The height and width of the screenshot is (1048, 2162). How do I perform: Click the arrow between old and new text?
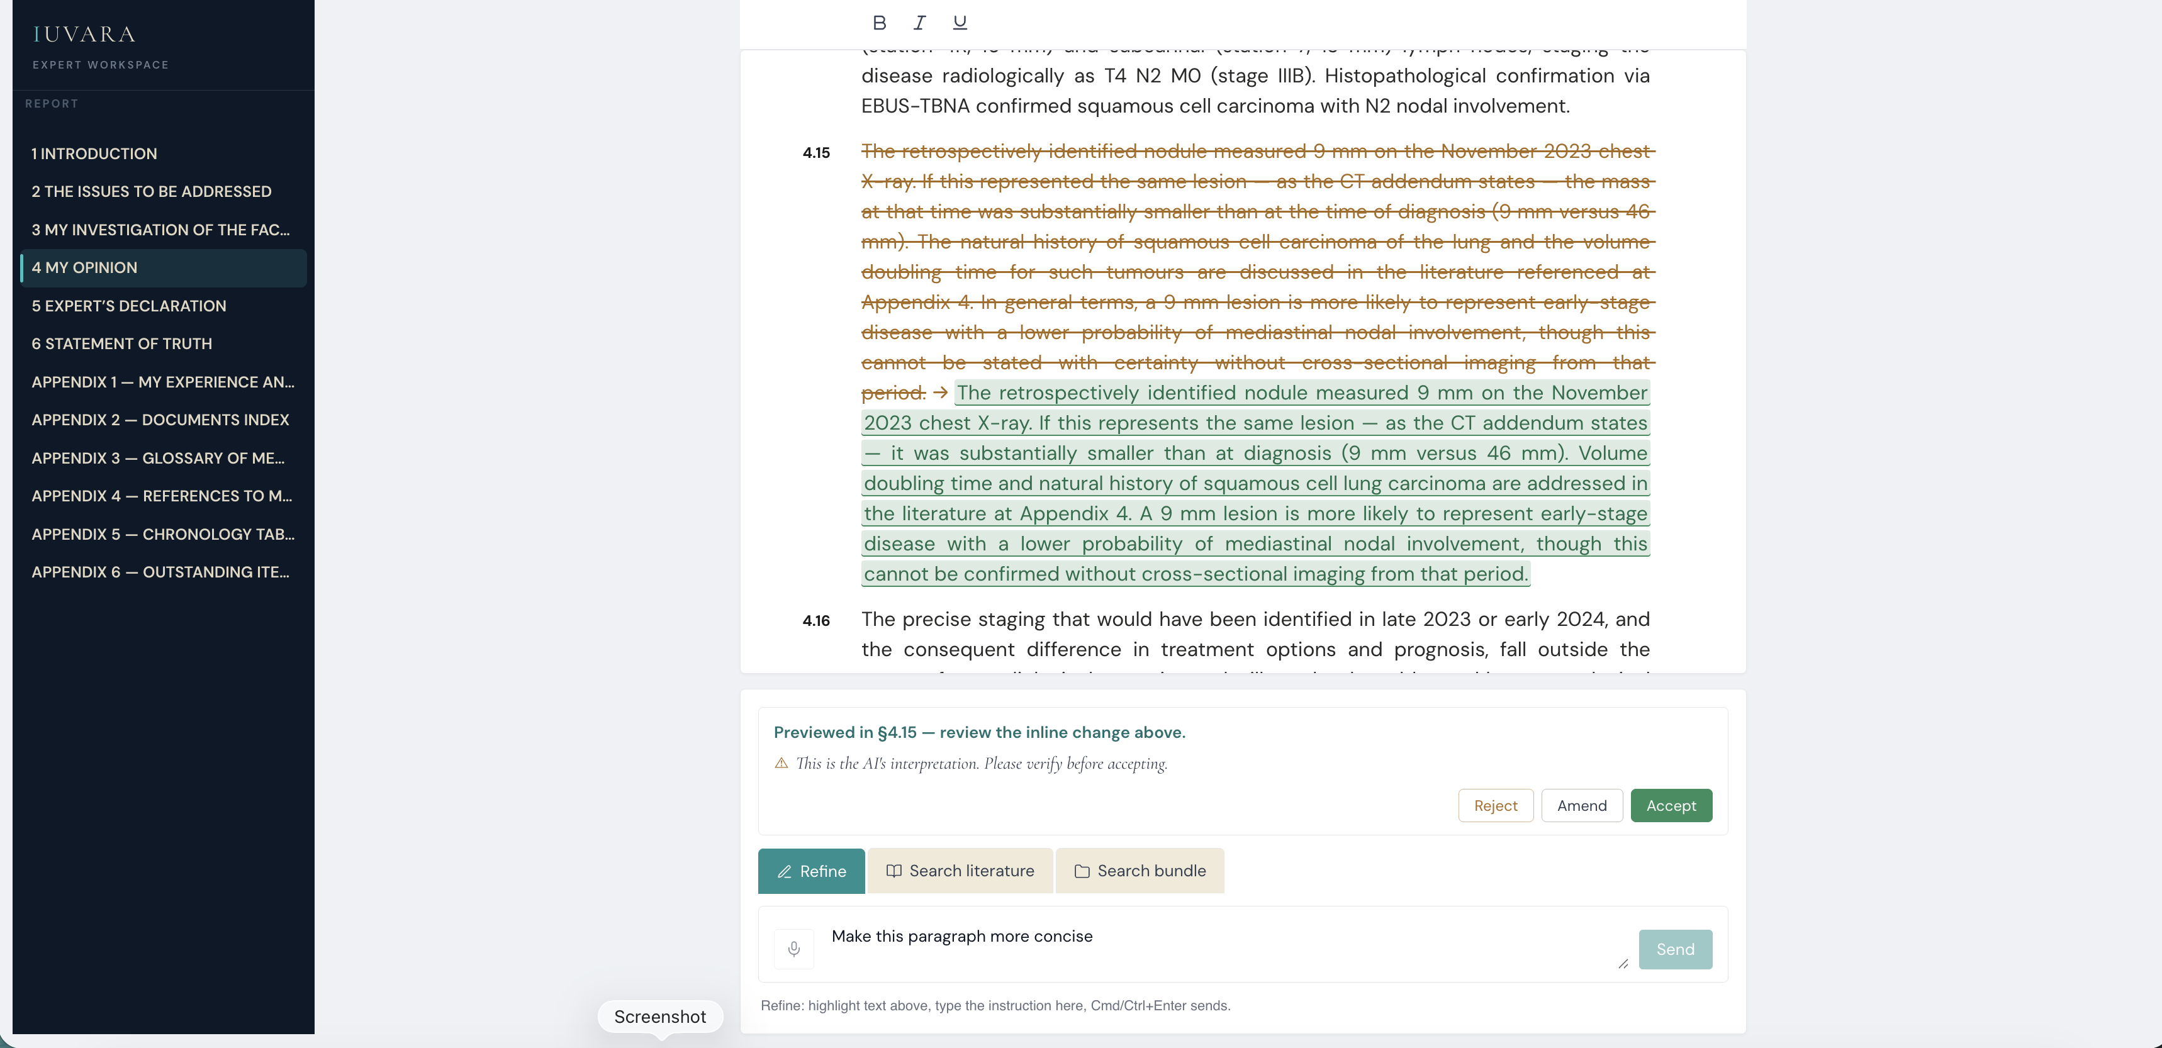tap(940, 392)
